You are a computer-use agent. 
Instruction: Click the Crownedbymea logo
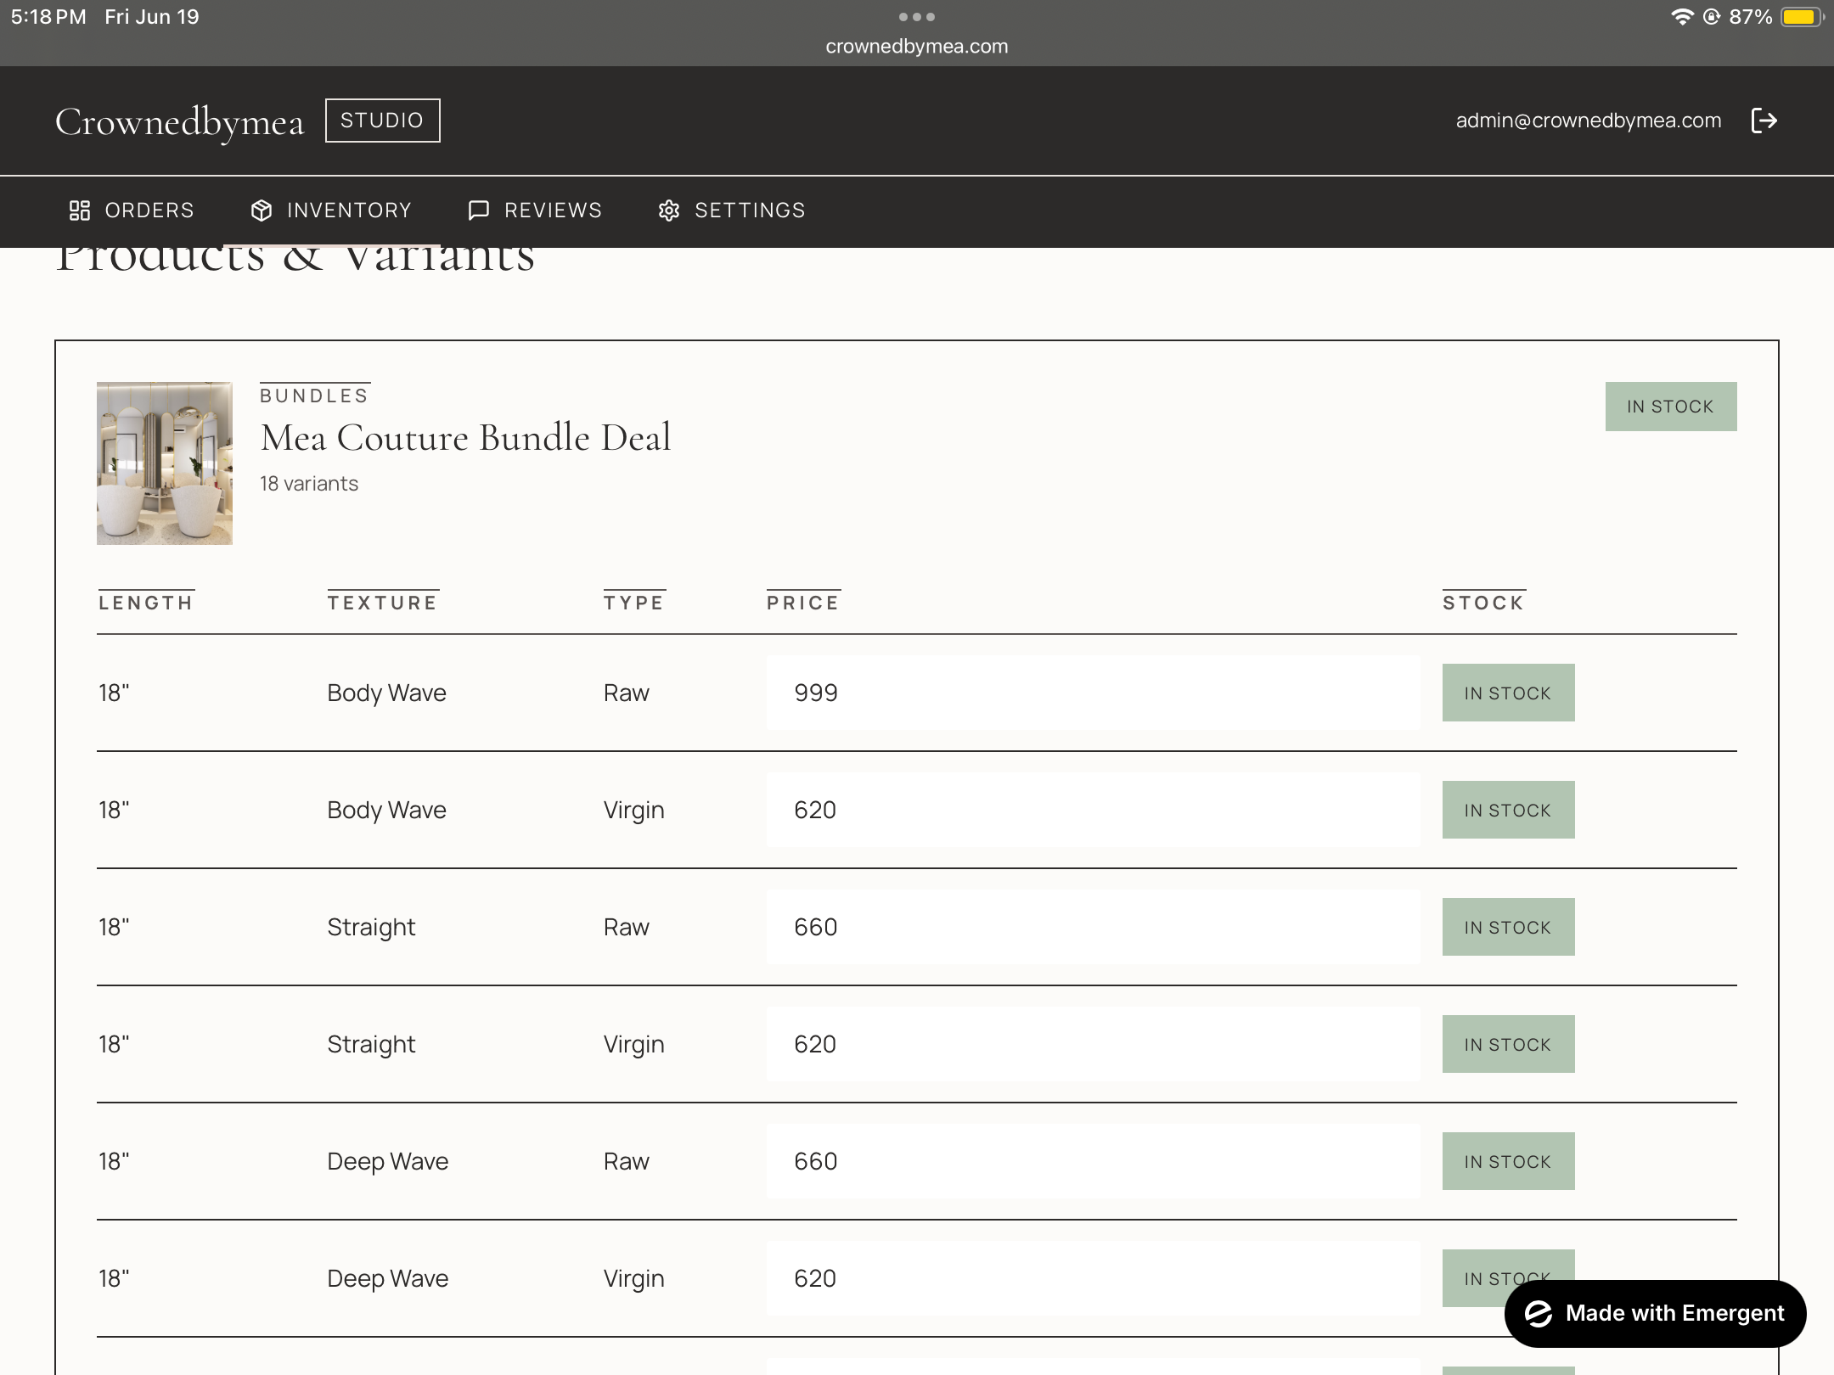coord(179,122)
